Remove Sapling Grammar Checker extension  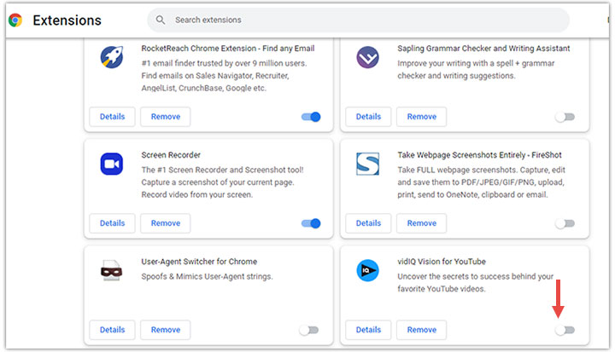(422, 117)
